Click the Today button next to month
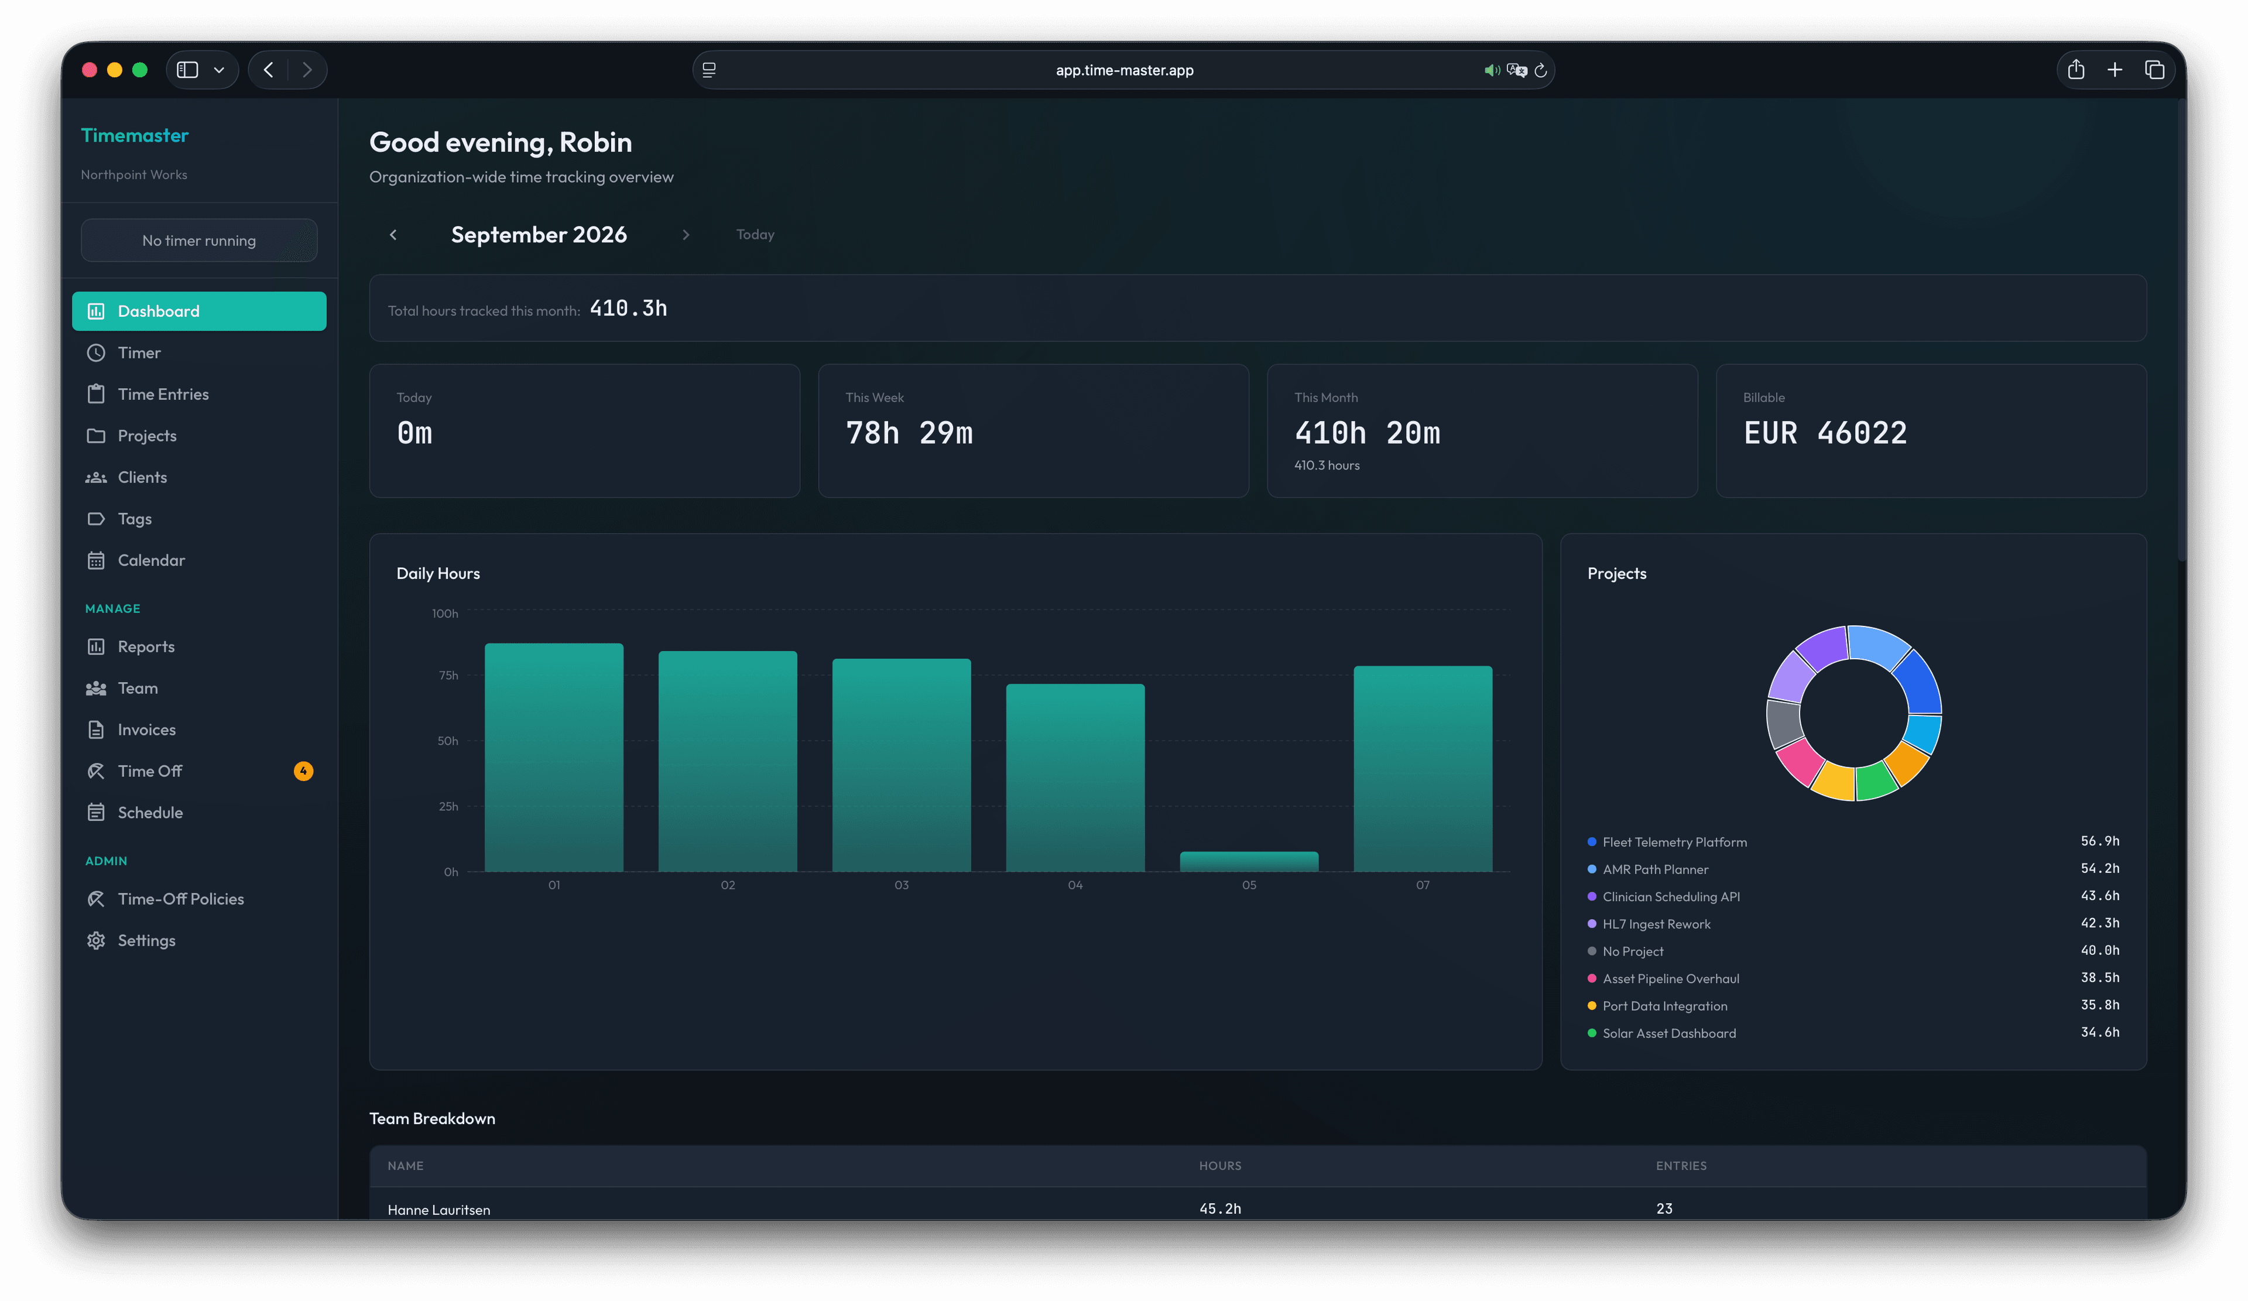The image size is (2248, 1301). coord(756,235)
